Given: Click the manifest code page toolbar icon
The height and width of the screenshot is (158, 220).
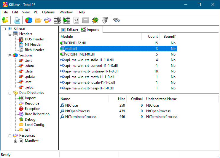Looking at the screenshot, I should point(76,20).
